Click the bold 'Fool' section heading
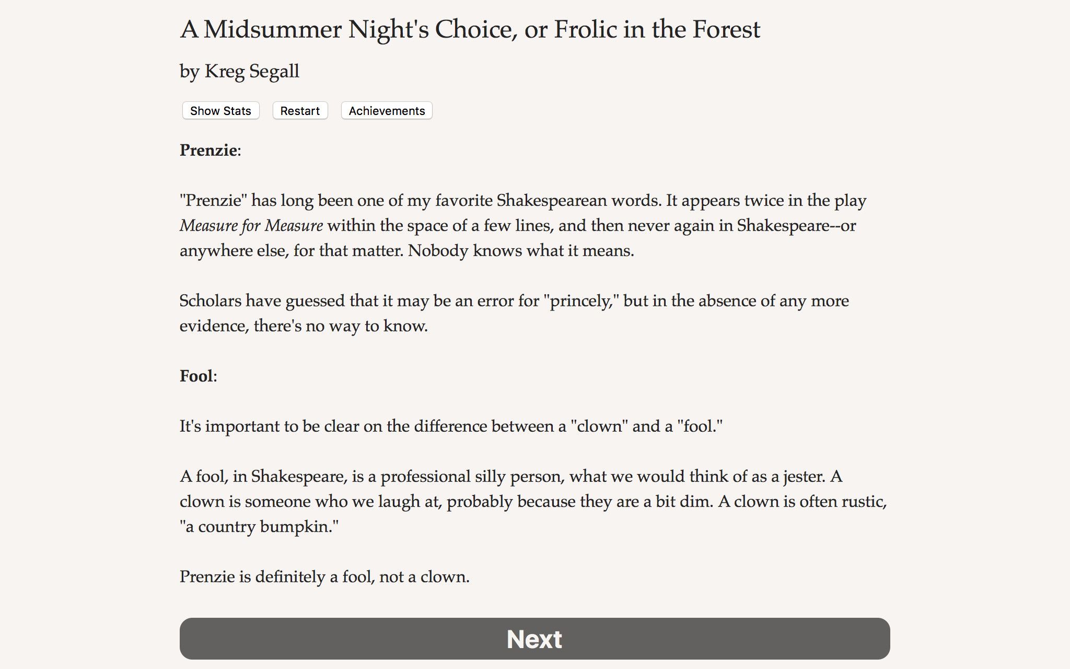Image resolution: width=1070 pixels, height=669 pixels. (196, 376)
